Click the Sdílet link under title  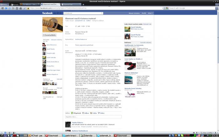click(89, 21)
